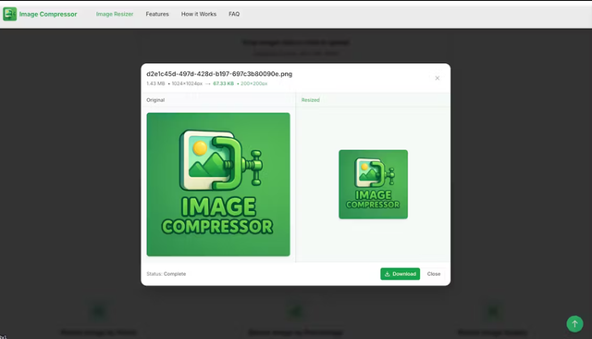Viewport: 592px width, 339px height.
Task: Click the 67.33 KB resized size text
Action: click(x=224, y=83)
